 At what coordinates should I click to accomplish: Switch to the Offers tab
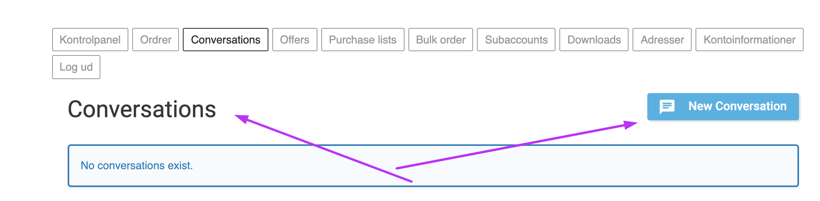point(295,40)
